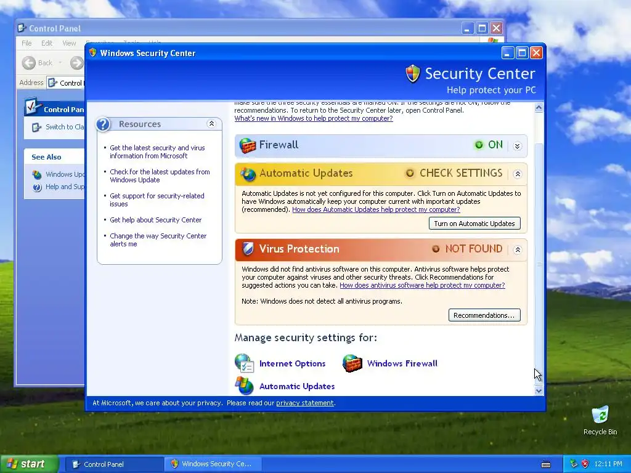Click the Firewall ON status indicator
This screenshot has width=631, height=473.
(x=489, y=145)
